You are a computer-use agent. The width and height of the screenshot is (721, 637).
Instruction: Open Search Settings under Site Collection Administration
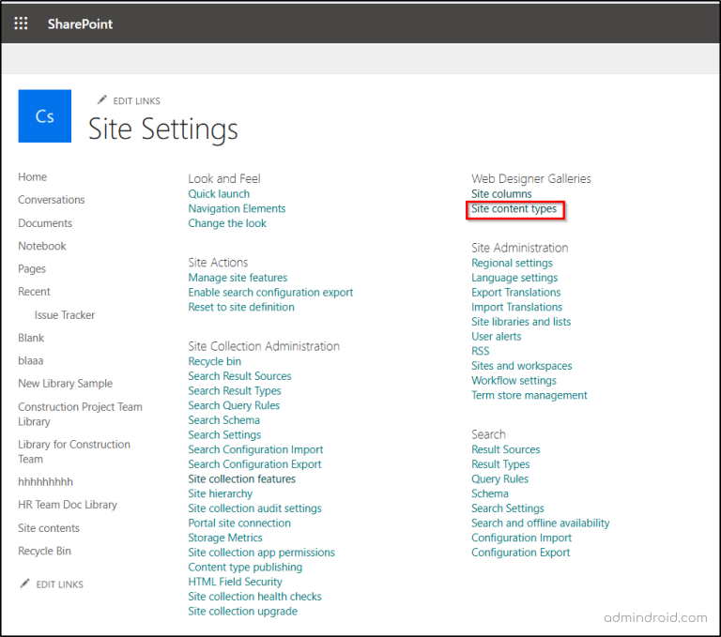click(224, 434)
